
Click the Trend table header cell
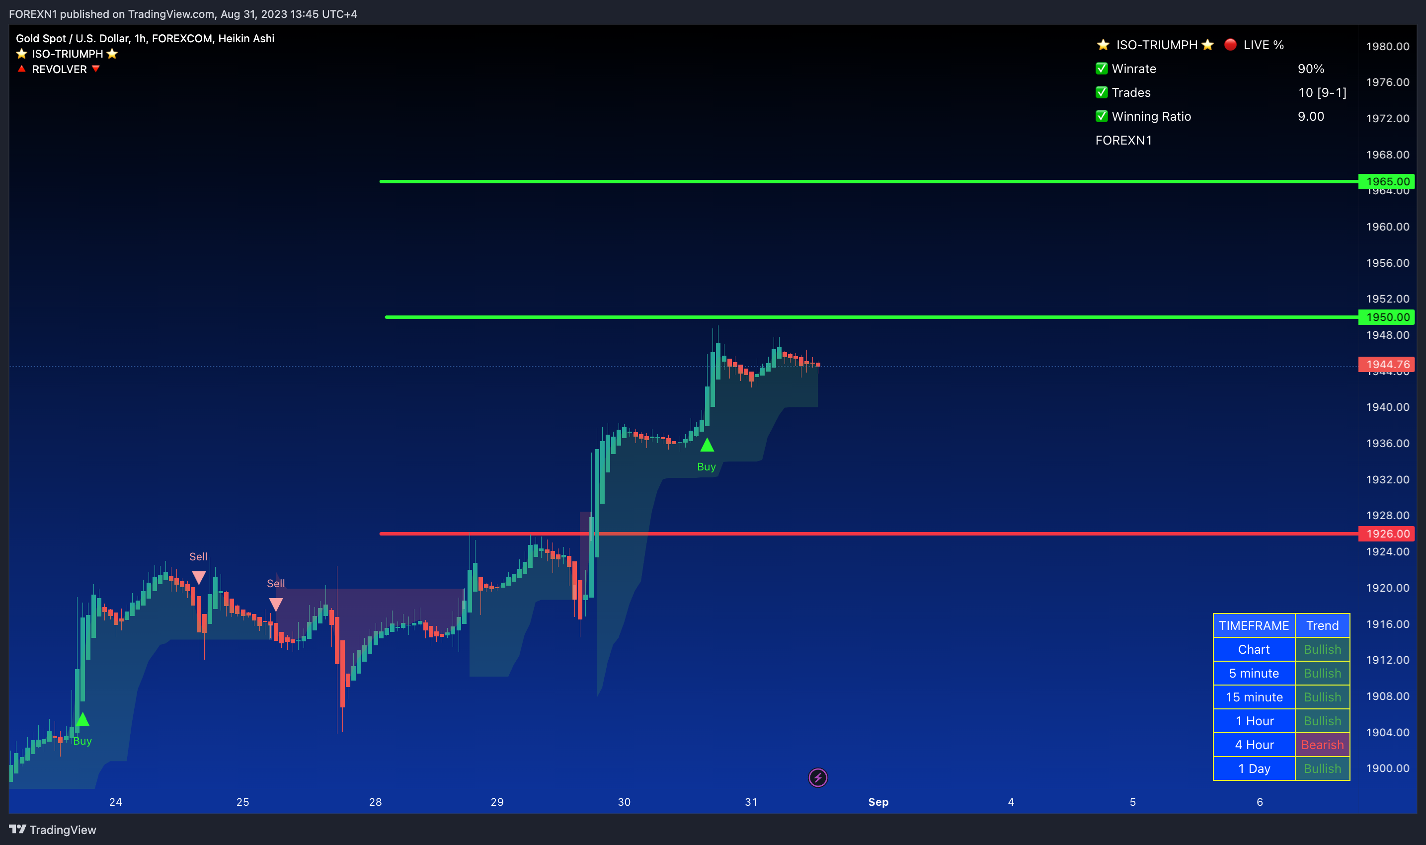pos(1322,625)
